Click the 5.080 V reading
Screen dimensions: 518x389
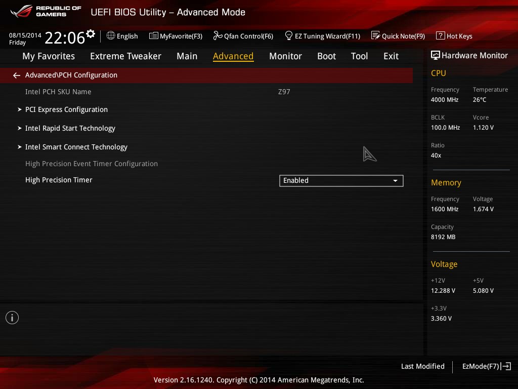(x=483, y=290)
